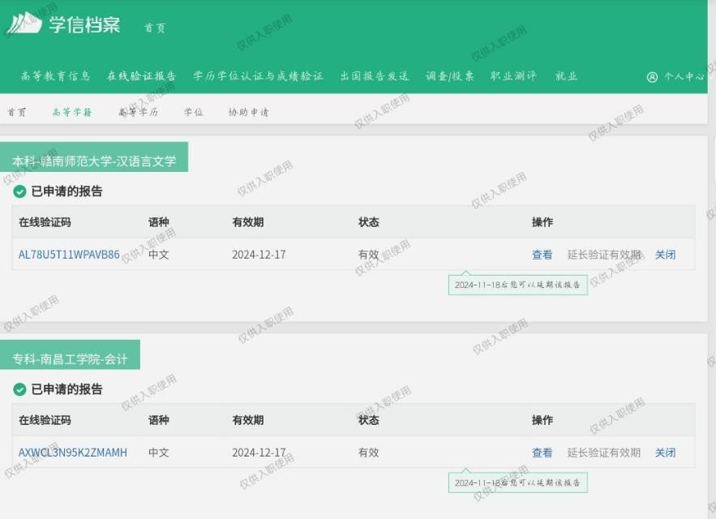The width and height of the screenshot is (716, 519).
Task: Click the 学信档案 logo icon
Action: coord(25,23)
